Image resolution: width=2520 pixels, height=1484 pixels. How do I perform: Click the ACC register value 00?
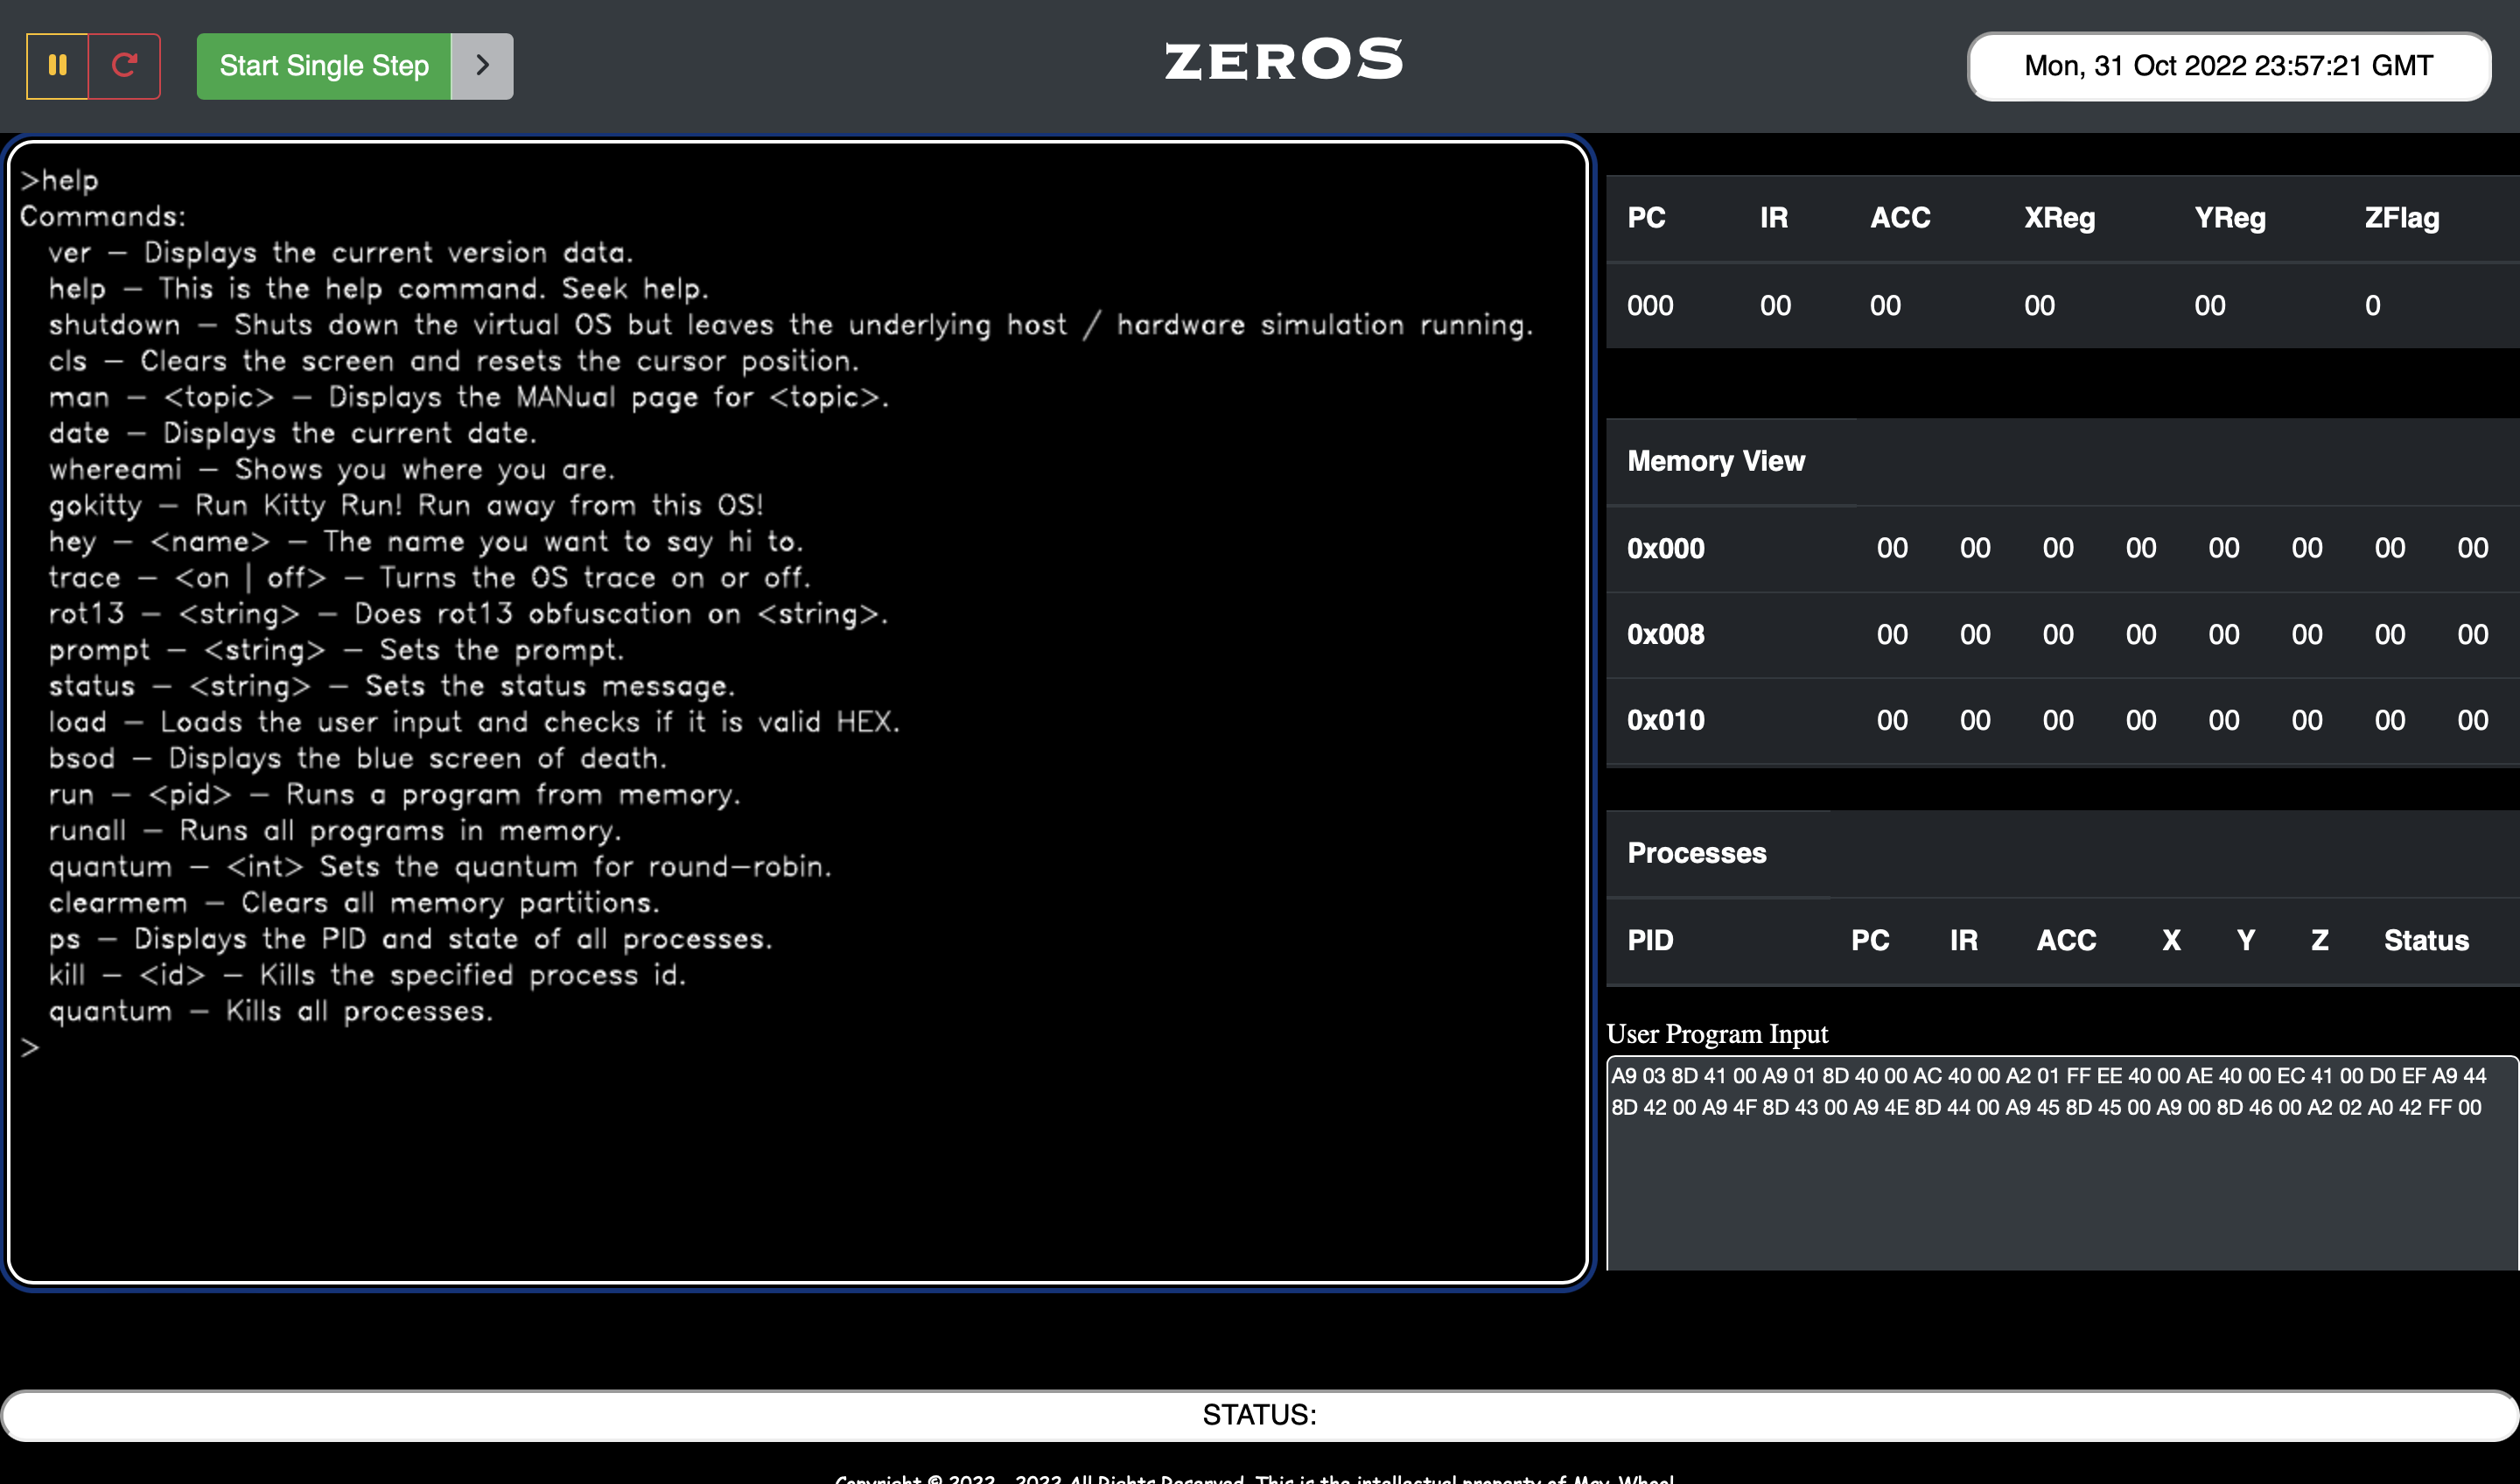[1884, 305]
